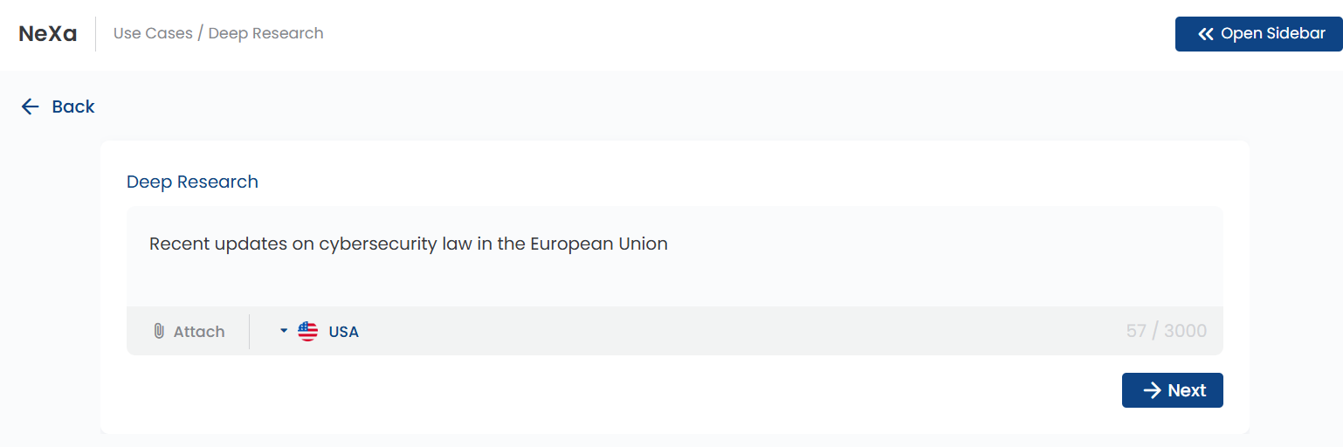1343x447 pixels.
Task: Proceed with the Next button
Action: [x=1172, y=390]
